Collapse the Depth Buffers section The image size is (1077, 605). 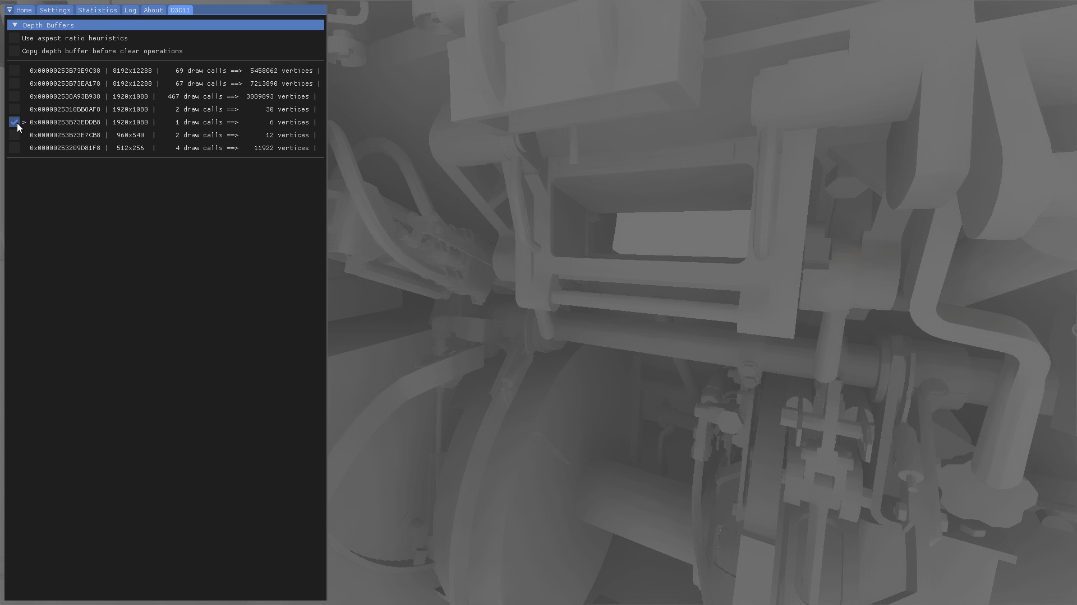coord(15,25)
